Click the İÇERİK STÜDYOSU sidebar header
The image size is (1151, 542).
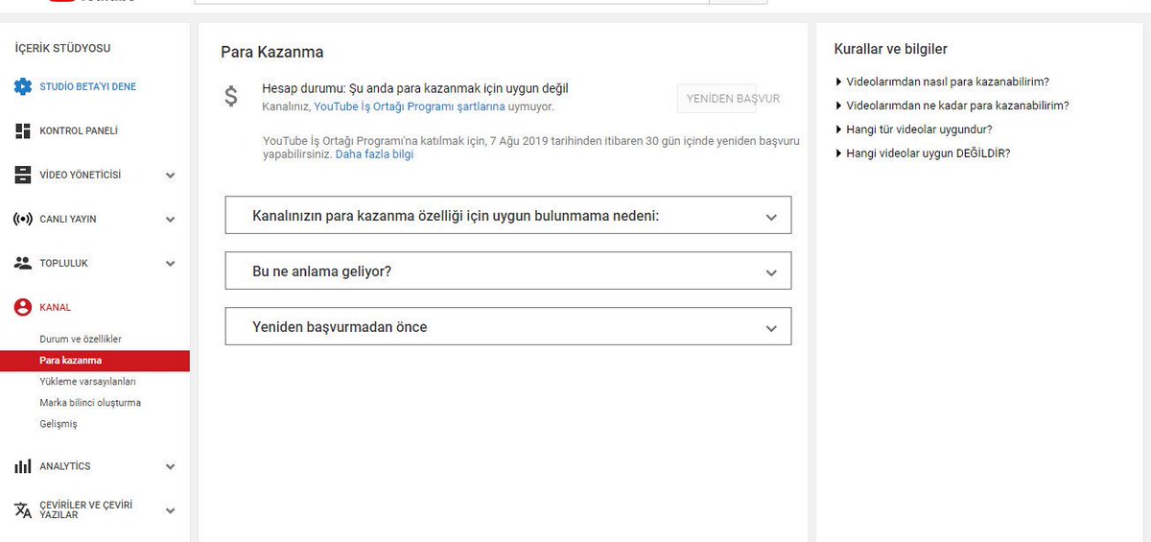62,48
